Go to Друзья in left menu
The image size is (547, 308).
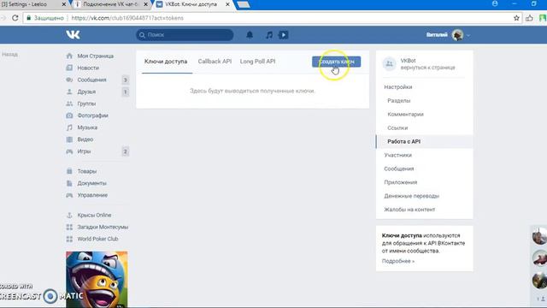click(x=86, y=92)
